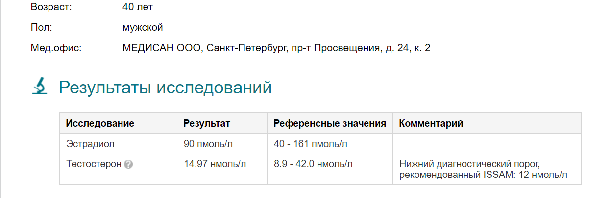The height and width of the screenshot is (198, 611).
Task: Click the Референсные значения column header
Action: (330, 123)
